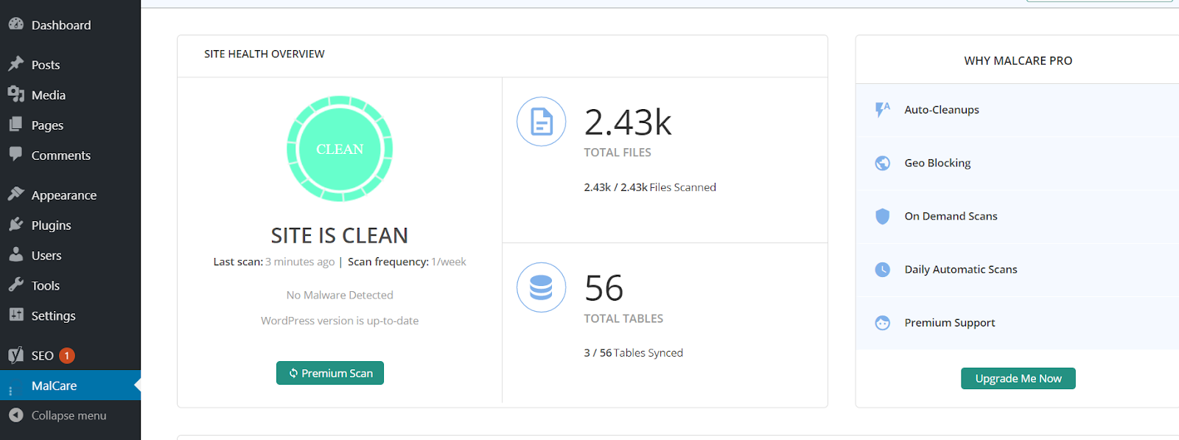
Task: Open the Dashboard menu item
Action: pos(60,25)
